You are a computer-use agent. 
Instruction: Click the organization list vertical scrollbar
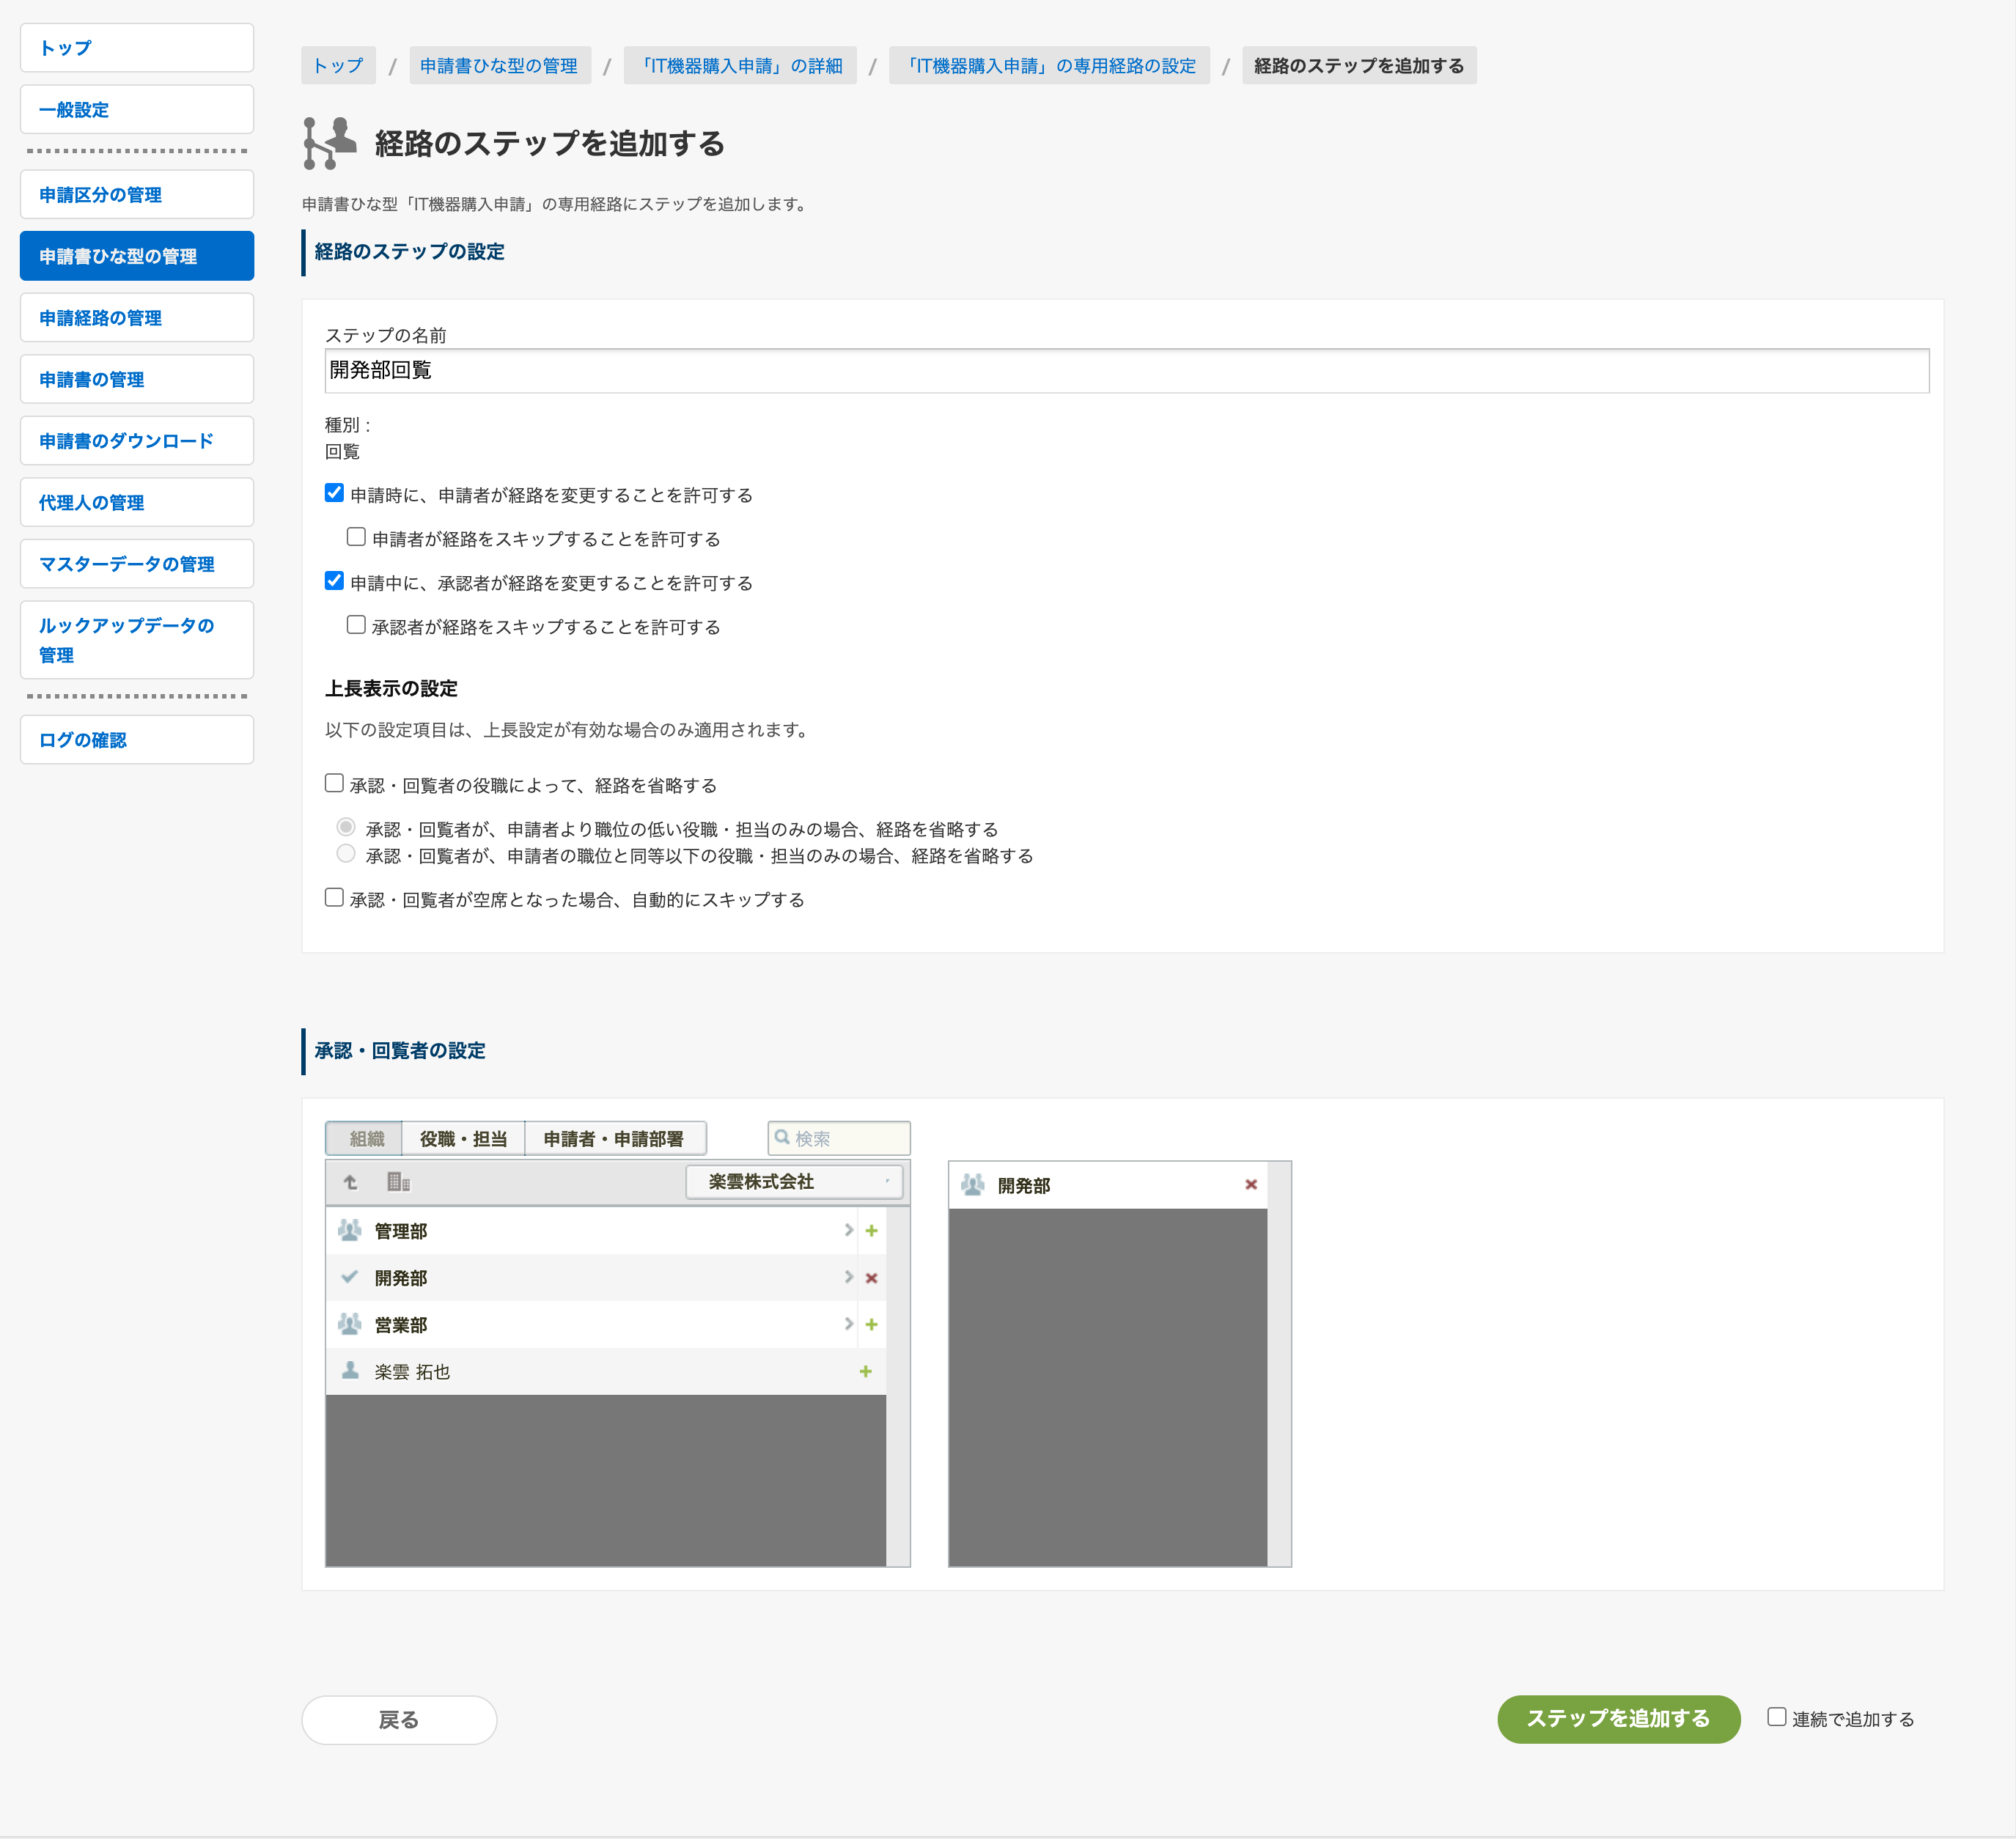click(898, 1386)
